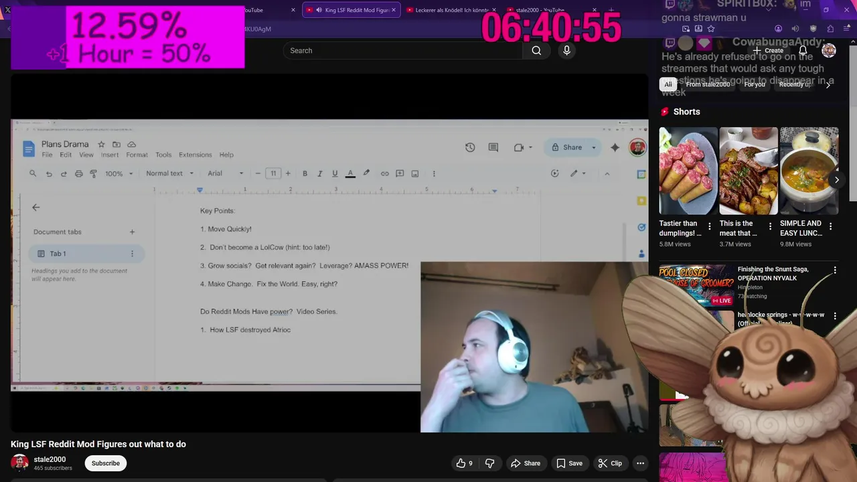Image resolution: width=857 pixels, height=482 pixels.
Task: Collapse the Docs toolbar with caret
Action: pos(607,173)
